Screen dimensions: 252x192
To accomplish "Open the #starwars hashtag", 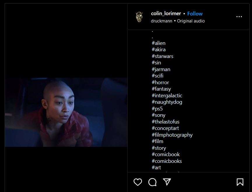I will (163, 56).
